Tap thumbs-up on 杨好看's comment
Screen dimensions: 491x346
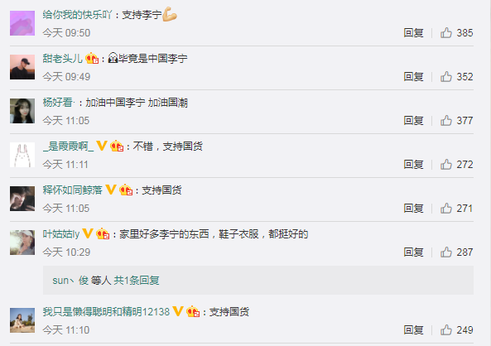click(x=446, y=120)
